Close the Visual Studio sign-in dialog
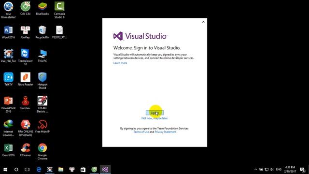Screen dimensions: 309x174 (203, 22)
